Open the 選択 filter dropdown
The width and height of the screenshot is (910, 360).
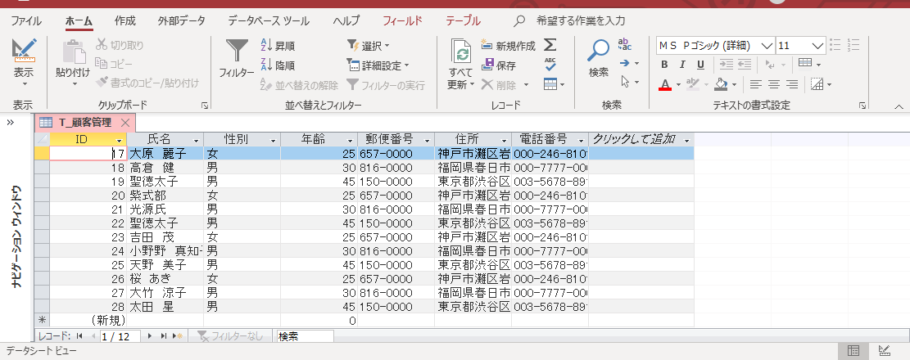tap(369, 45)
